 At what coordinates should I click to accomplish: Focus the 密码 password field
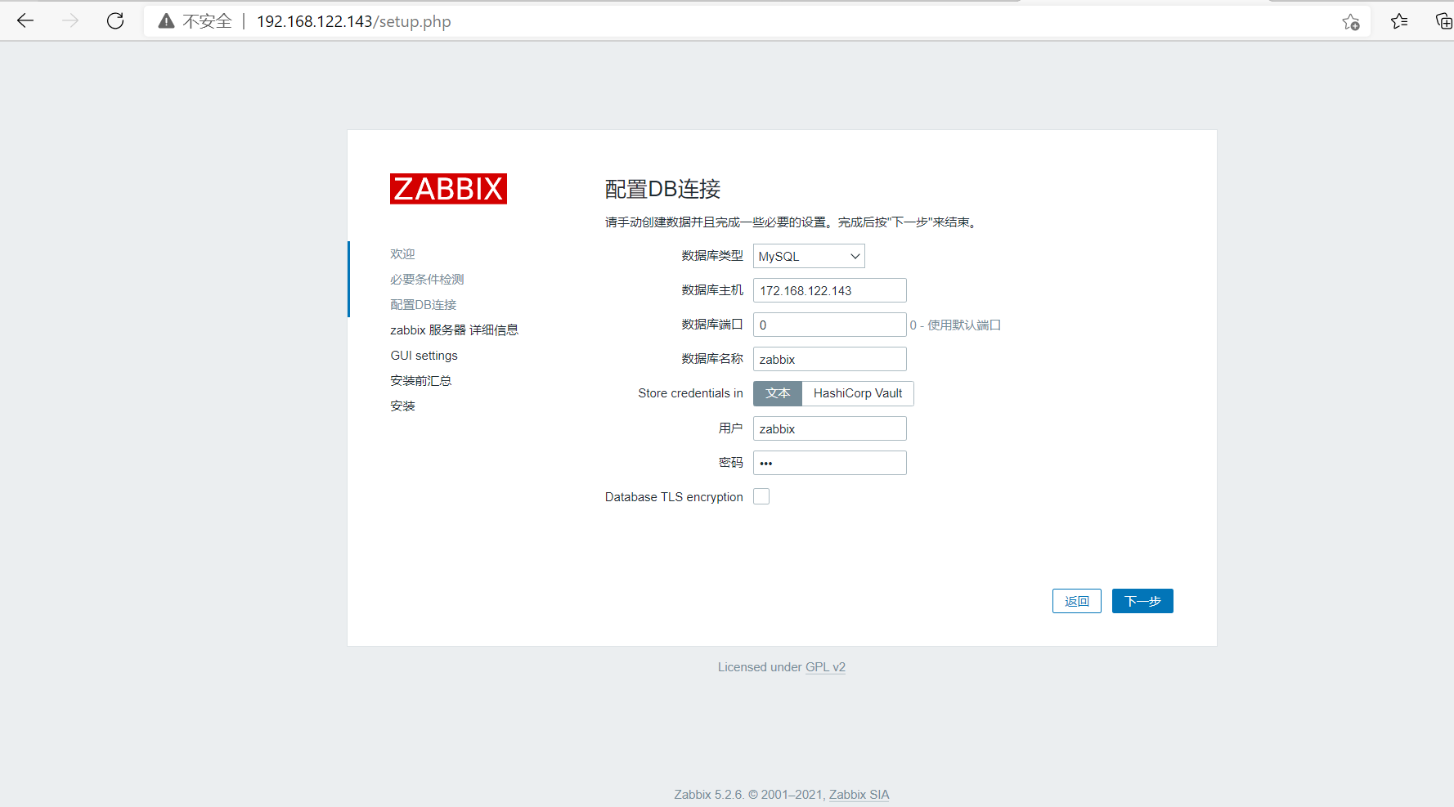[x=829, y=463]
